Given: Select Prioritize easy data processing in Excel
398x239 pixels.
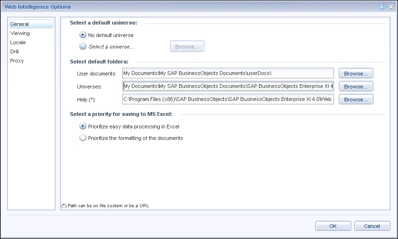Looking at the screenshot, I should pyautogui.click(x=83, y=126).
